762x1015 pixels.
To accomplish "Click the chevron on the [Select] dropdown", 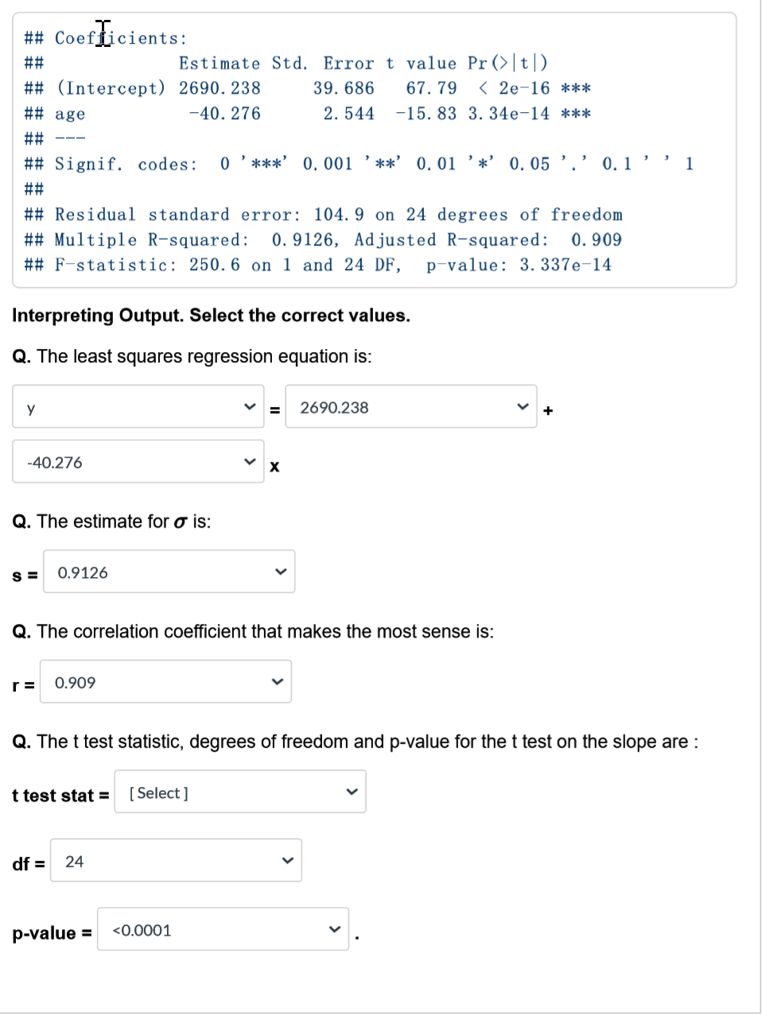I will click(x=351, y=791).
